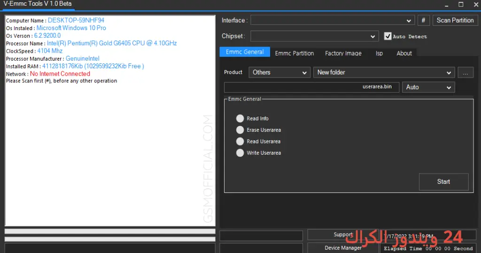
Task: Select the Read Userarea radio button
Action: [240, 141]
